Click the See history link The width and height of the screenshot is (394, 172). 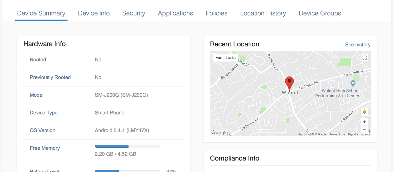pyautogui.click(x=358, y=45)
